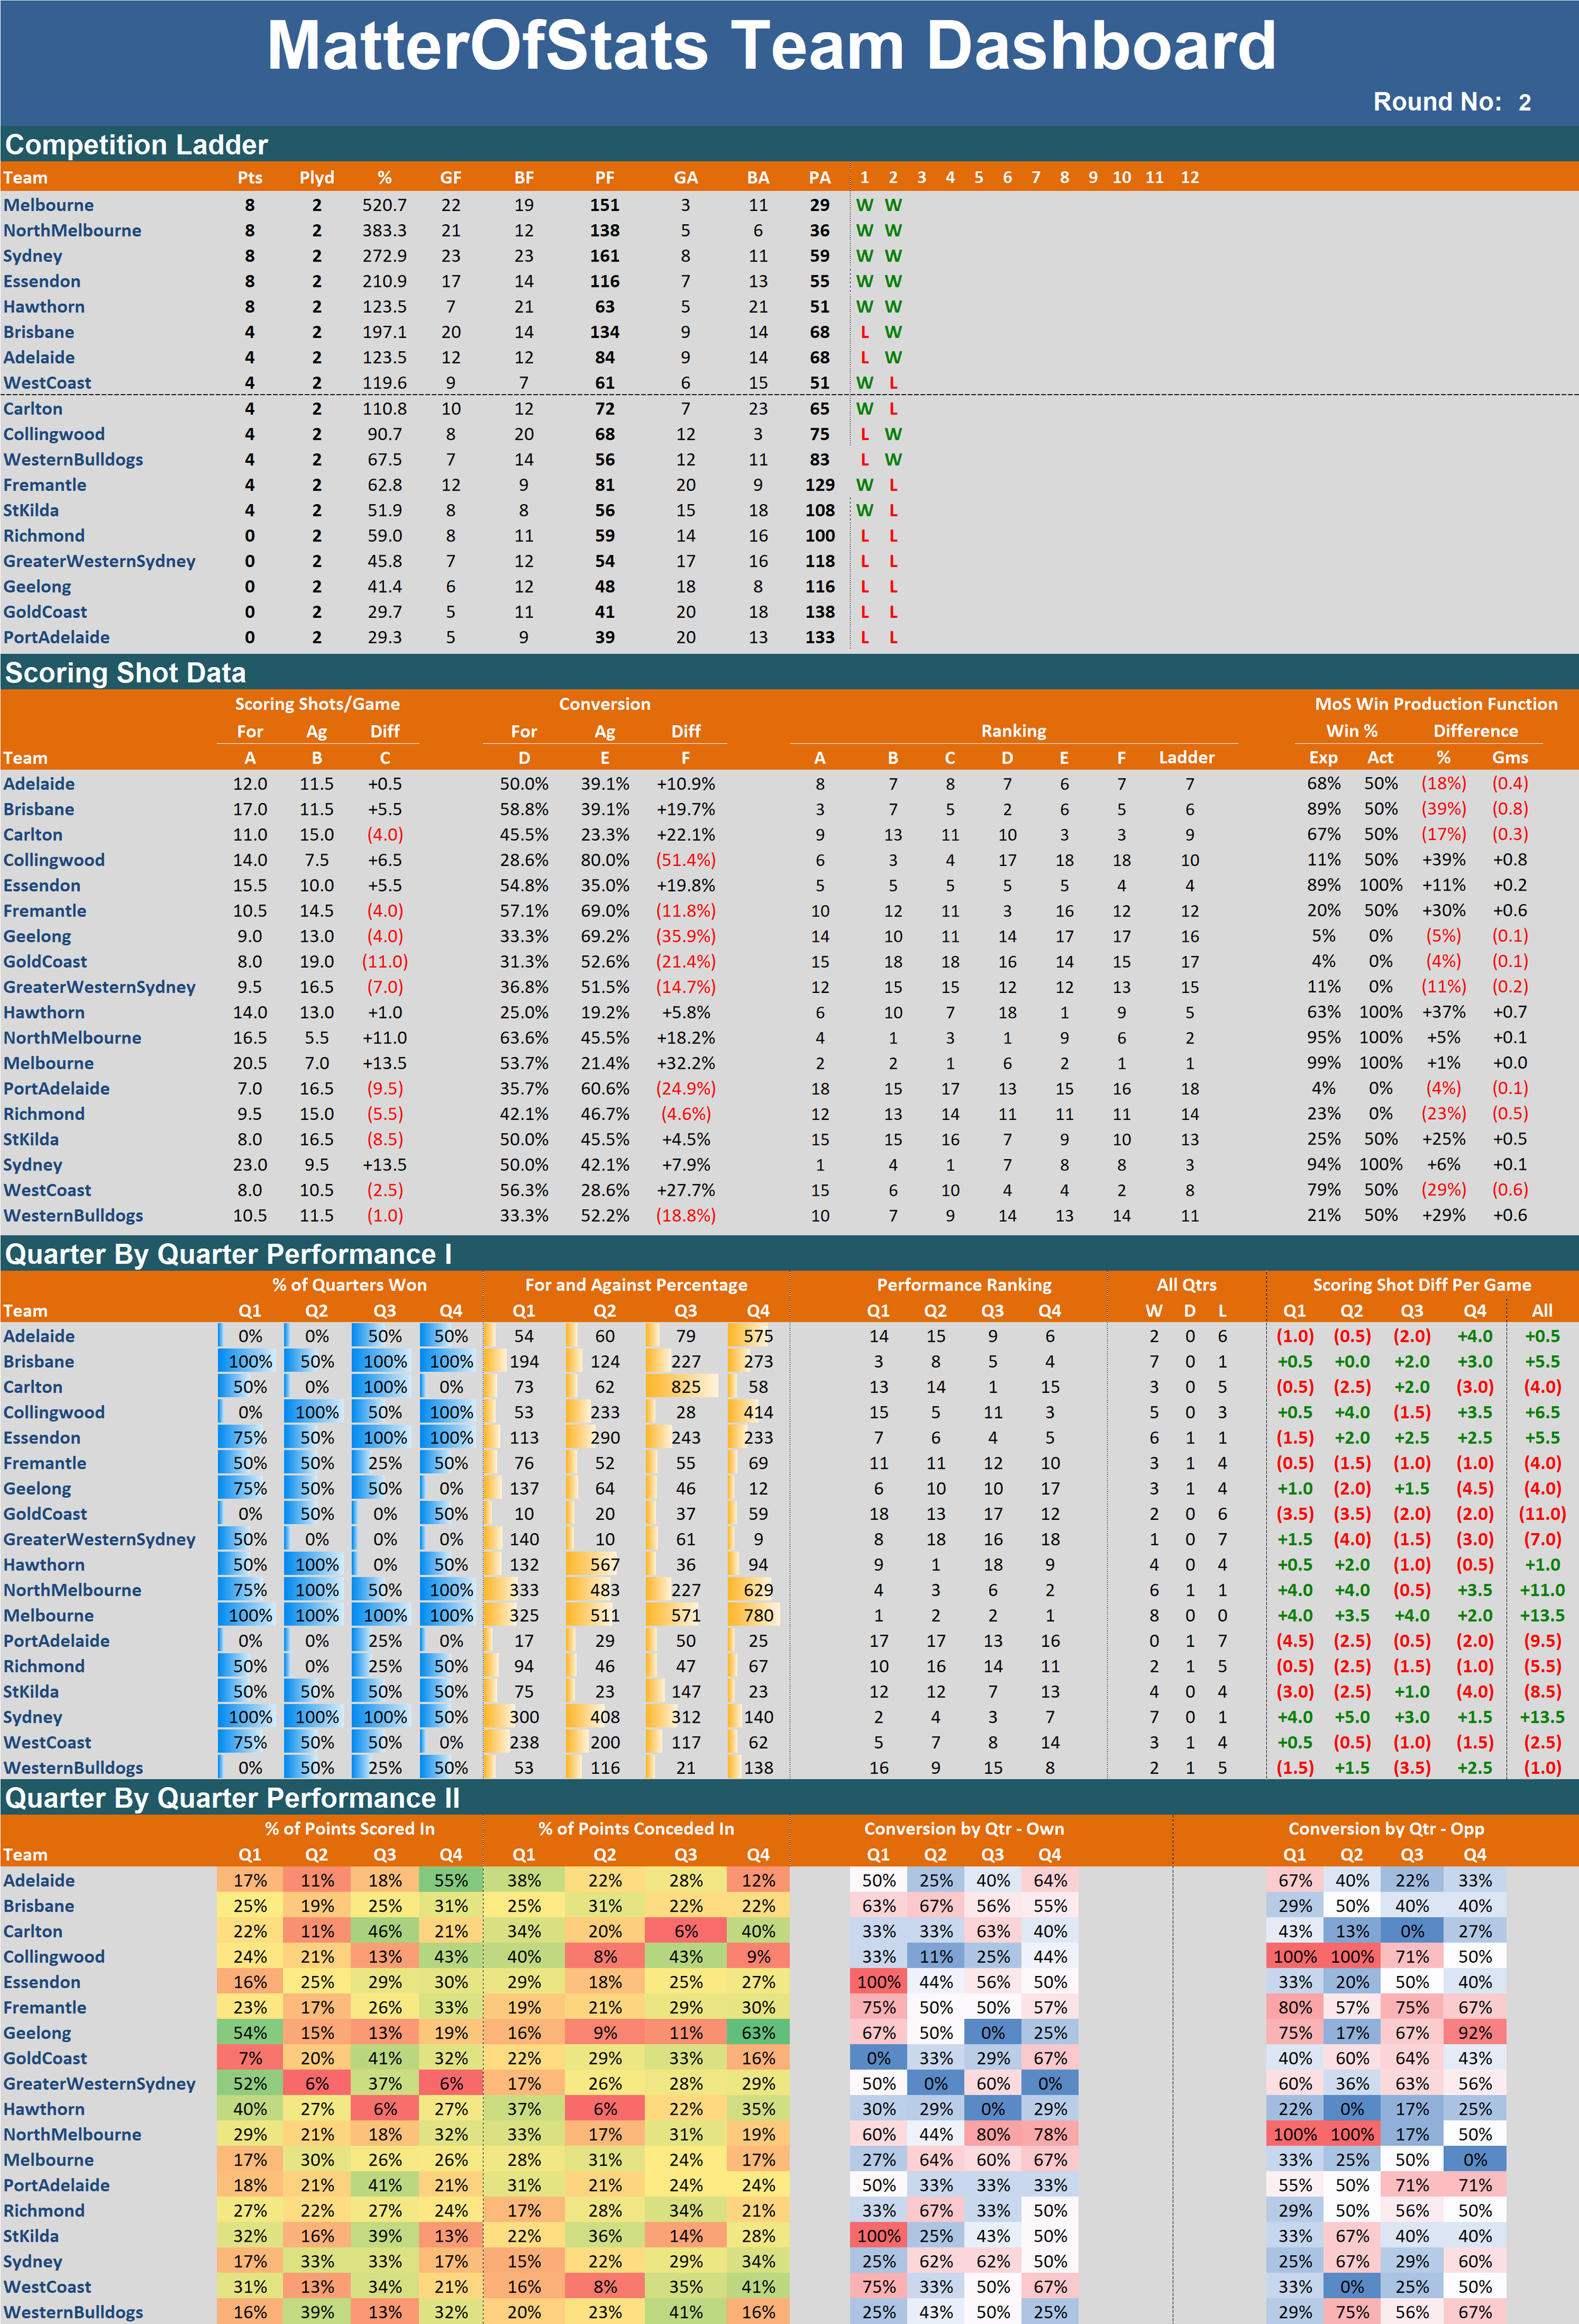Click GoldCoast's scoring shot diff (11.0) in Scoring Shot Data

pos(385,962)
